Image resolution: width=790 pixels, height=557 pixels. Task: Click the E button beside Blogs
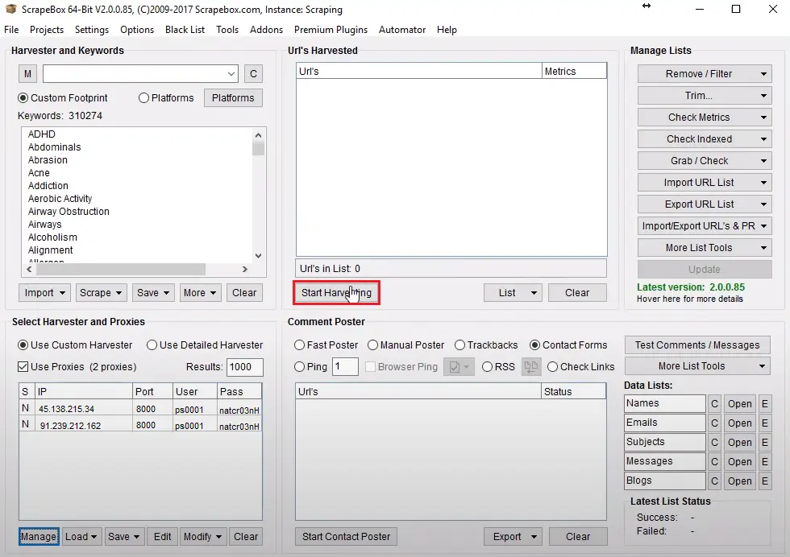click(764, 481)
